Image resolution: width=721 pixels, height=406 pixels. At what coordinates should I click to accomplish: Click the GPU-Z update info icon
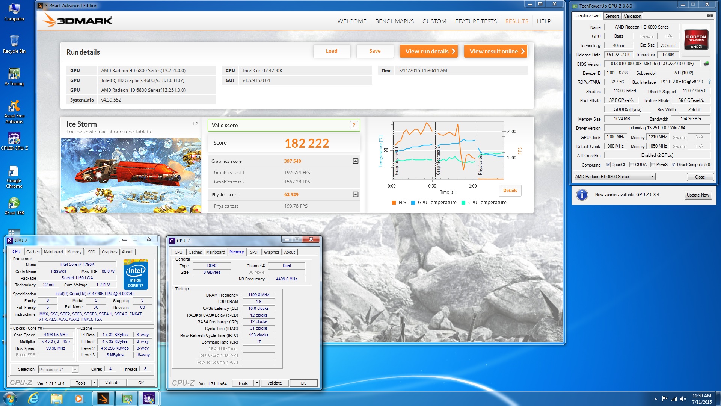[x=582, y=195]
